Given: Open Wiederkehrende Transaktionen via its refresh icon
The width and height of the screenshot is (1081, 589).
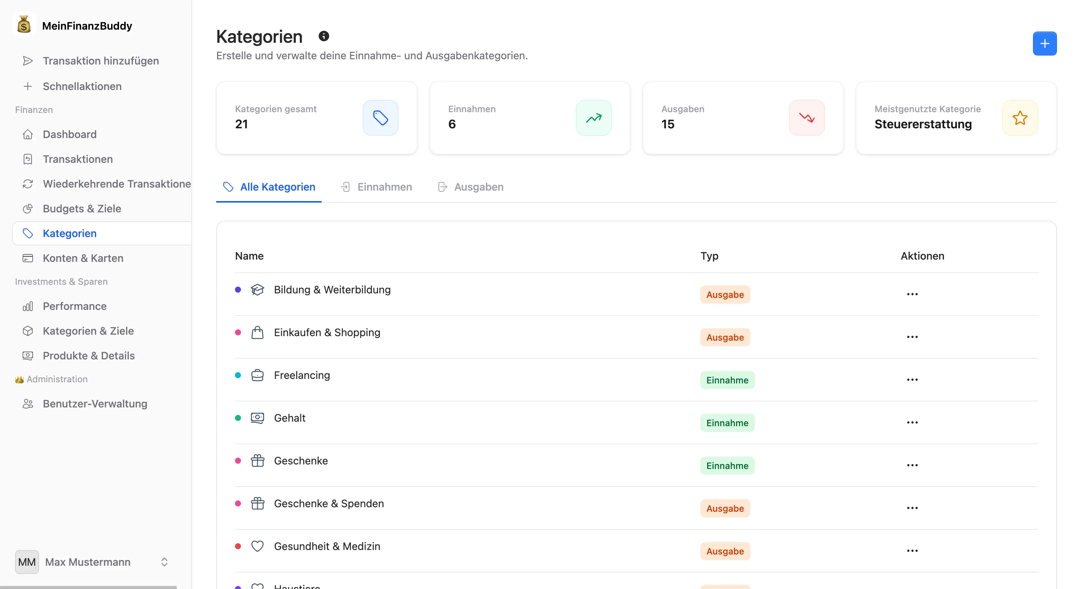Looking at the screenshot, I should 28,184.
